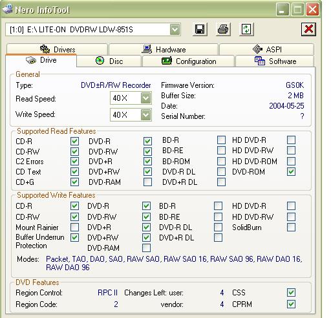The height and width of the screenshot is (318, 331).
Task: Open the ASPI tab
Action: pos(267,49)
